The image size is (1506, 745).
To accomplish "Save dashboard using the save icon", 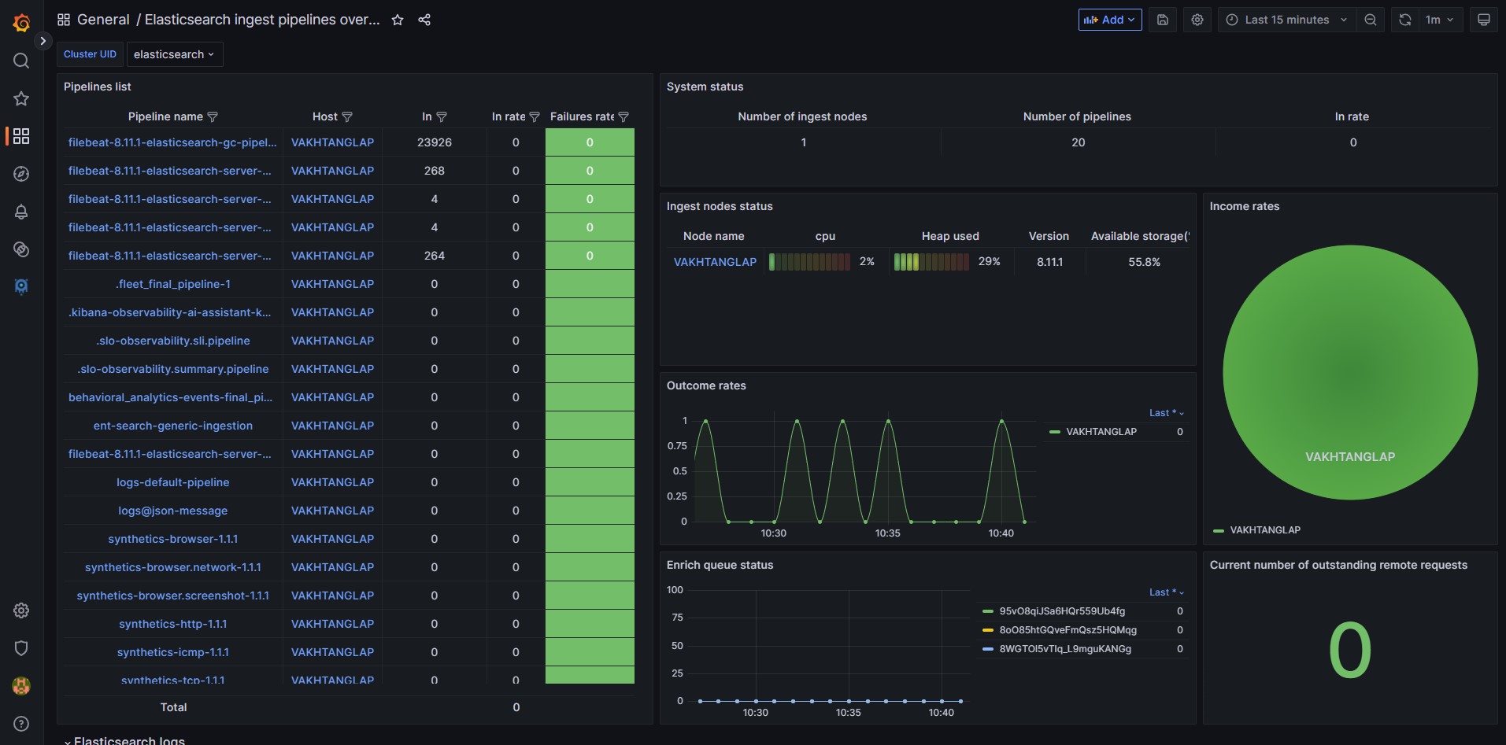I will click(1163, 20).
